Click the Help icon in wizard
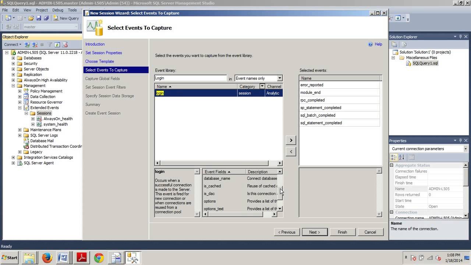Image resolution: width=471 pixels, height=265 pixels. (371, 44)
